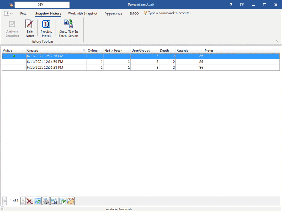The height and width of the screenshot is (212, 282).
Task: Collapse the ribbon with the chevron
Action: (x=277, y=41)
